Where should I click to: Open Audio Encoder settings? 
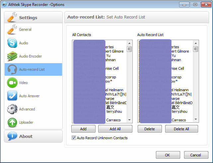(x=33, y=56)
